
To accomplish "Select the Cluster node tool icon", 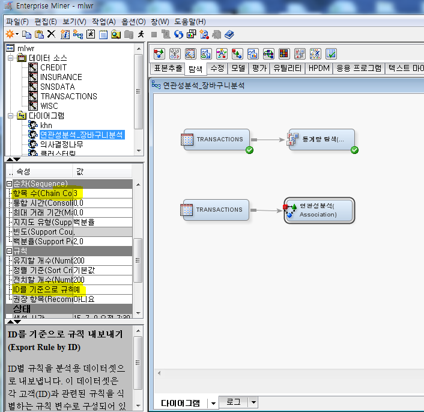I will point(175,54).
